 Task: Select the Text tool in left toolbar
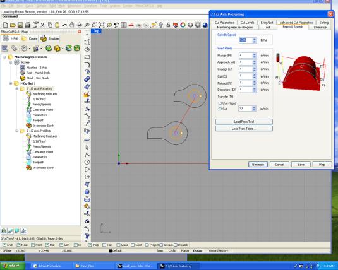[x=87, y=236]
